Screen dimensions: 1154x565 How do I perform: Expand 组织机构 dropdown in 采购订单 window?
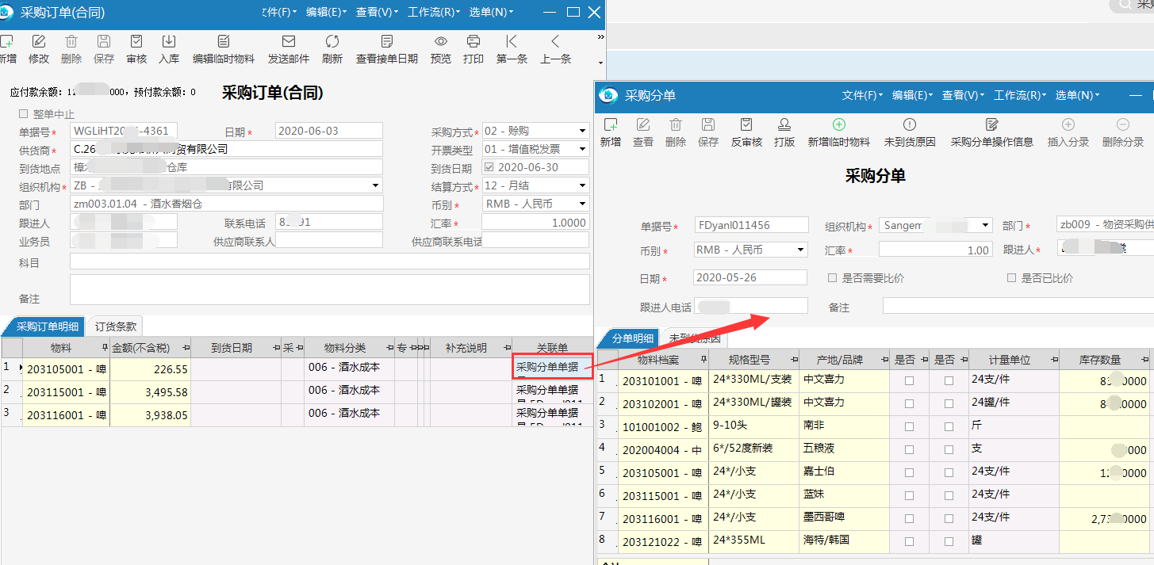point(376,185)
